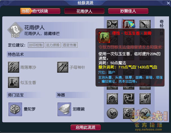Image resolution: width=171 pixels, height=133 pixels.
Task: Click the 启用此流派 button
Action: pos(85,127)
